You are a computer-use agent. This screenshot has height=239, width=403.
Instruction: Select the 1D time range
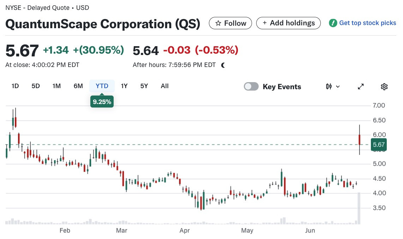click(15, 86)
